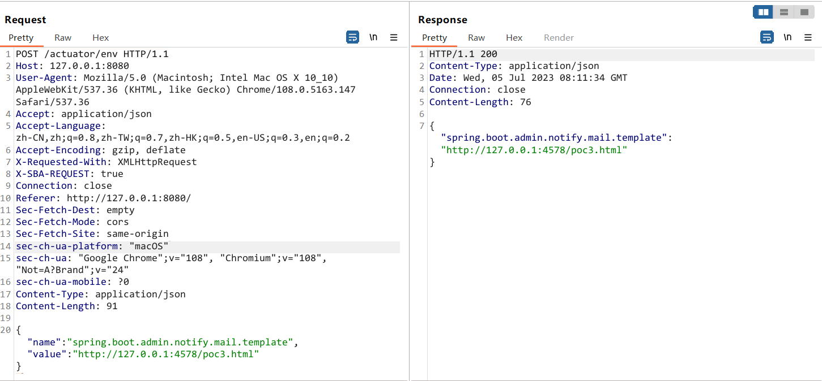
Task: Open hamburger options menu in Response panel
Action: [x=808, y=37]
